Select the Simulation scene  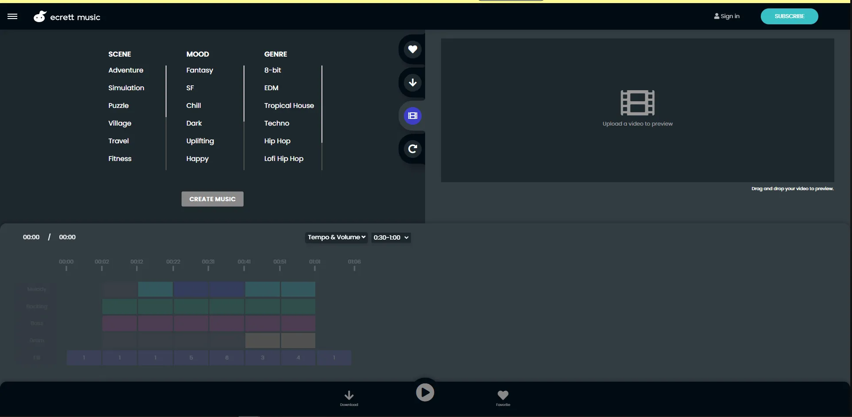point(126,88)
